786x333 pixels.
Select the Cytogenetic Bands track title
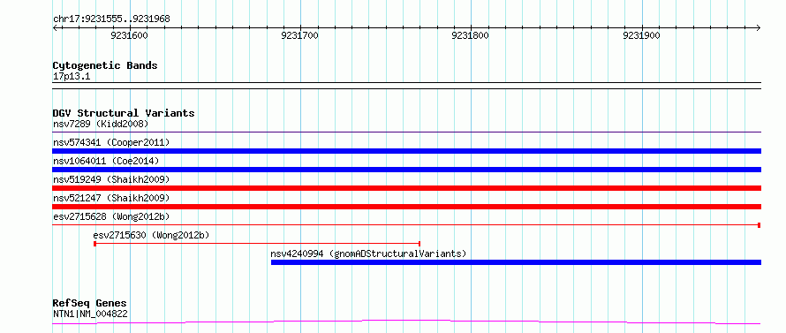point(105,65)
